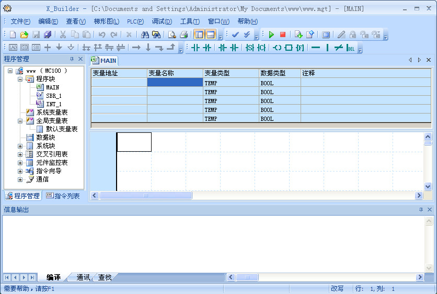The image size is (437, 294).
Task: Draw a vertical line
Action: click(x=327, y=48)
